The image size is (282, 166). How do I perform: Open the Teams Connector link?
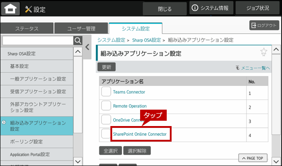(x=129, y=92)
